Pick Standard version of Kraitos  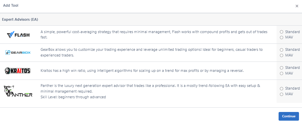(x=282, y=68)
